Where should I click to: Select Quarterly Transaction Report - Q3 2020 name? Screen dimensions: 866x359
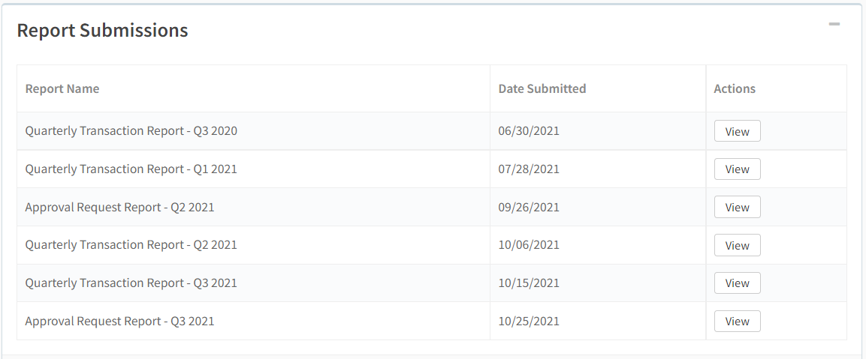131,130
